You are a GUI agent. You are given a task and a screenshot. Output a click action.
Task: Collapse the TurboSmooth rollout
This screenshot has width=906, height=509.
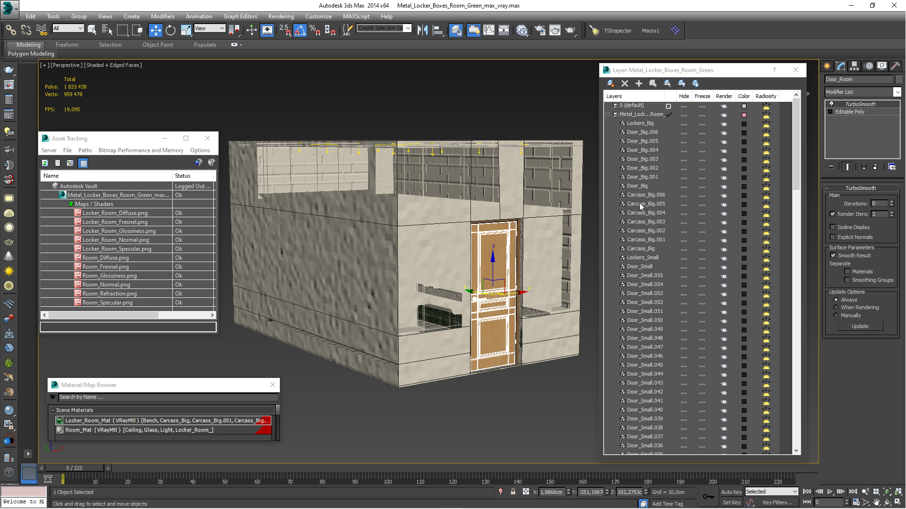860,188
